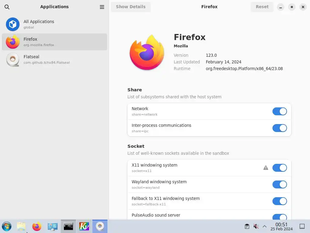Open the hamburger main menu
Image resolution: width=310 pixels, height=233 pixels.
(x=102, y=7)
